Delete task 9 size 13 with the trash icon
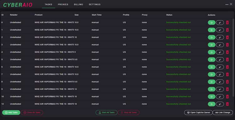 (x=227, y=89)
